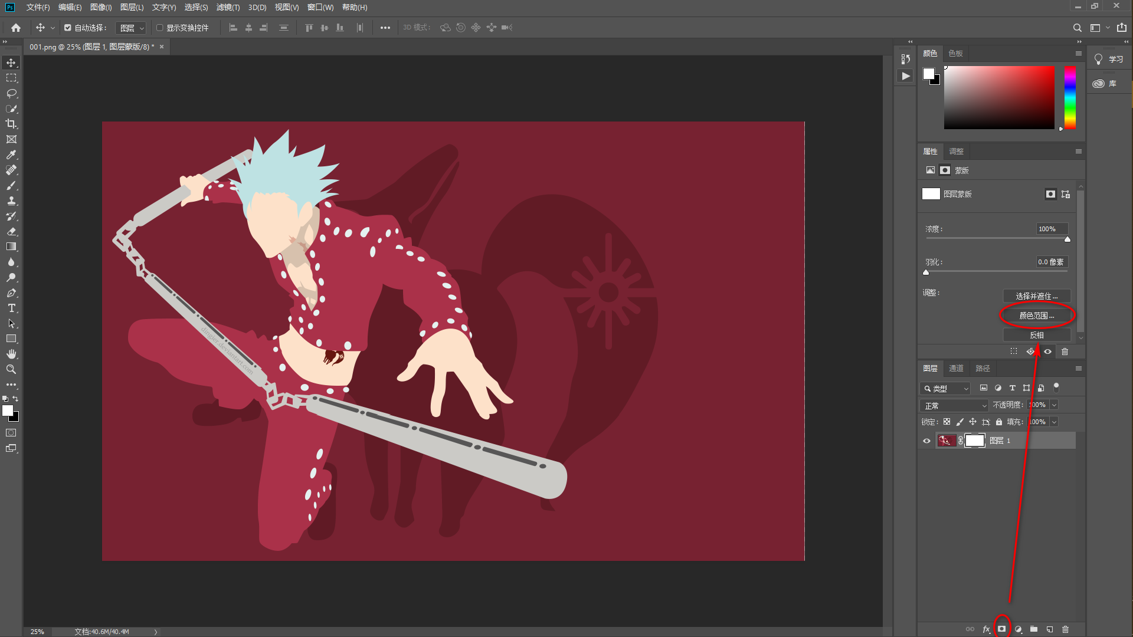Click the add layer mask icon

[1002, 629]
